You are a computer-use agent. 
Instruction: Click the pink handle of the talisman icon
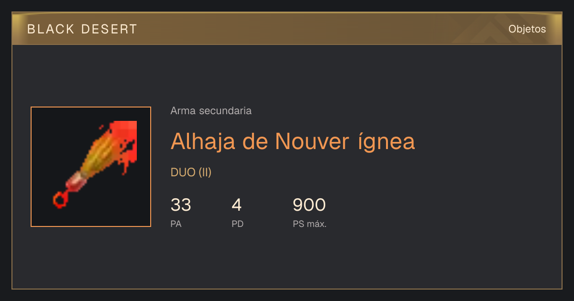(76, 181)
